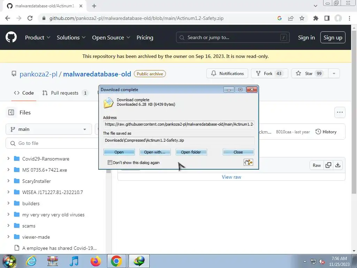Click Open with... in the download dialog
The height and width of the screenshot is (268, 357).
tap(155, 152)
